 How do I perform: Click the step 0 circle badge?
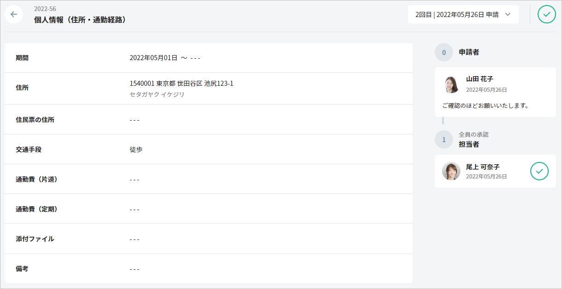click(443, 52)
